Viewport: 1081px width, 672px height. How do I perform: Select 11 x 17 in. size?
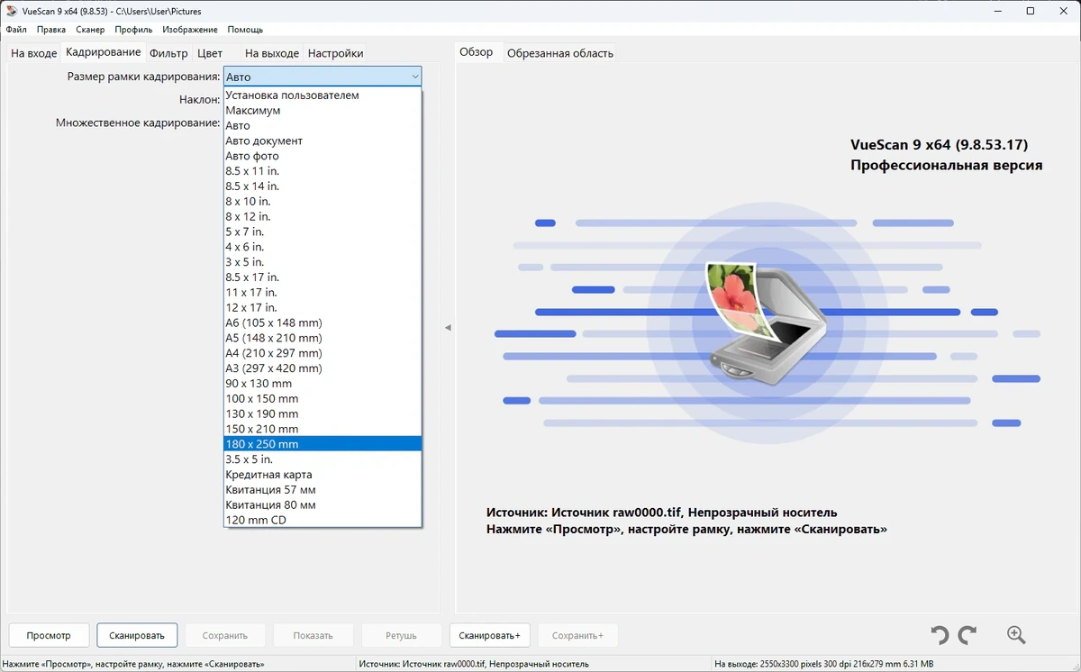click(x=322, y=292)
